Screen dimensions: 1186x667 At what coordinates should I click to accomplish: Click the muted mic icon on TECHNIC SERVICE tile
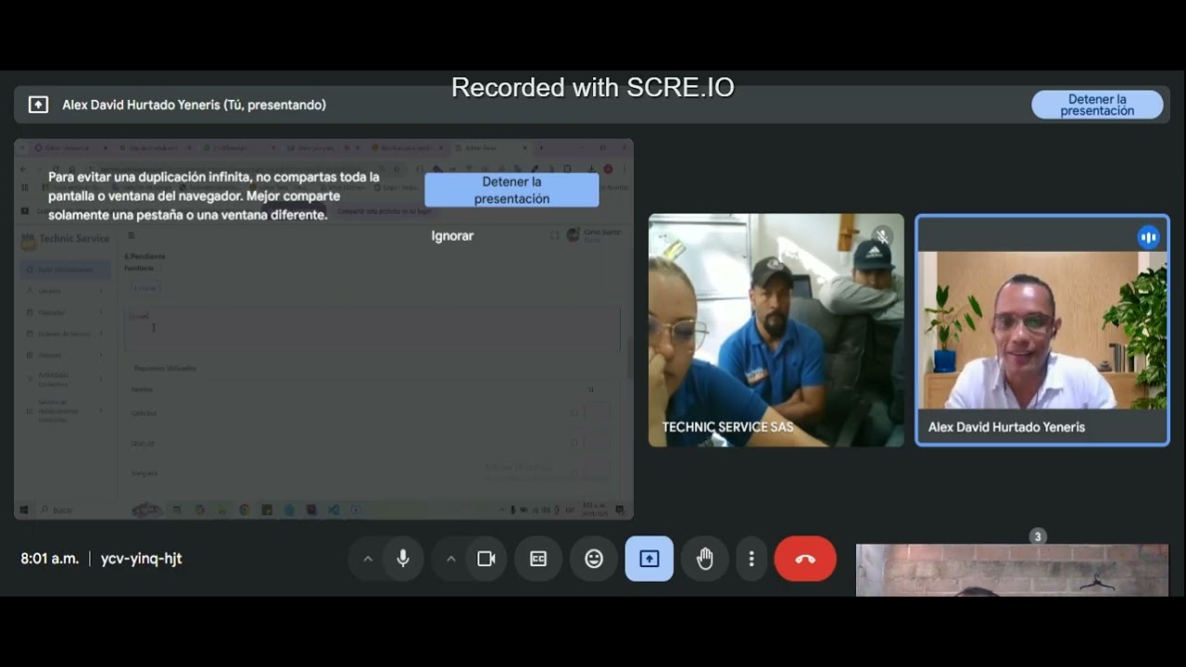pyautogui.click(x=882, y=237)
